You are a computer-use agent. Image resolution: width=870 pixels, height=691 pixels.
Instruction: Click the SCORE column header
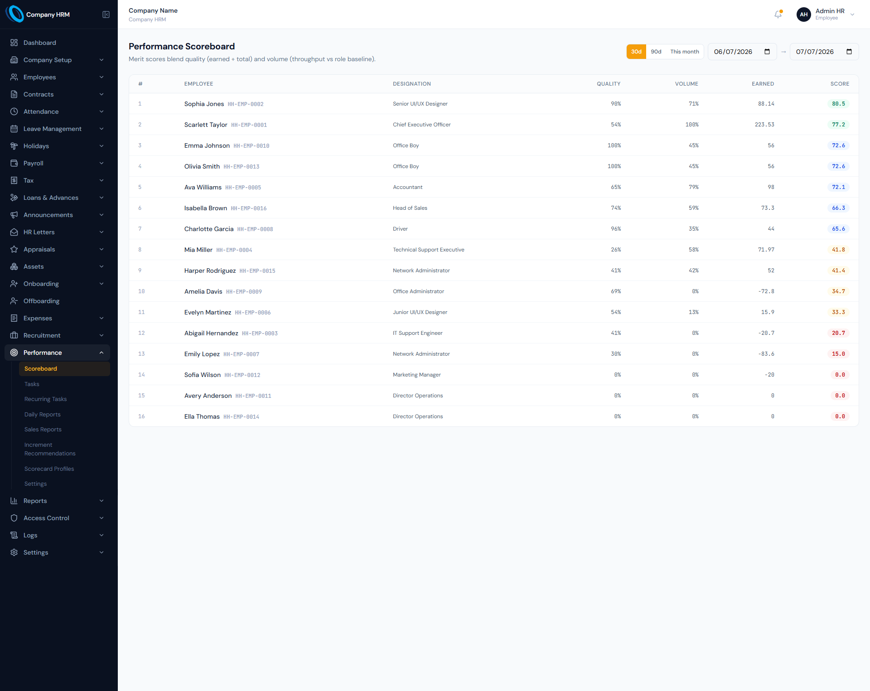point(840,84)
